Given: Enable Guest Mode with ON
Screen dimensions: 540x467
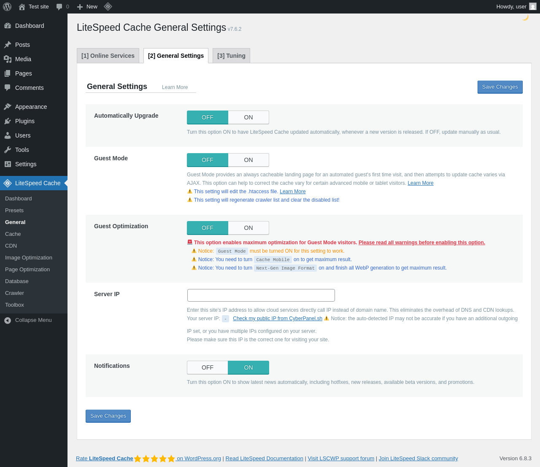Looking at the screenshot, I should [x=248, y=160].
